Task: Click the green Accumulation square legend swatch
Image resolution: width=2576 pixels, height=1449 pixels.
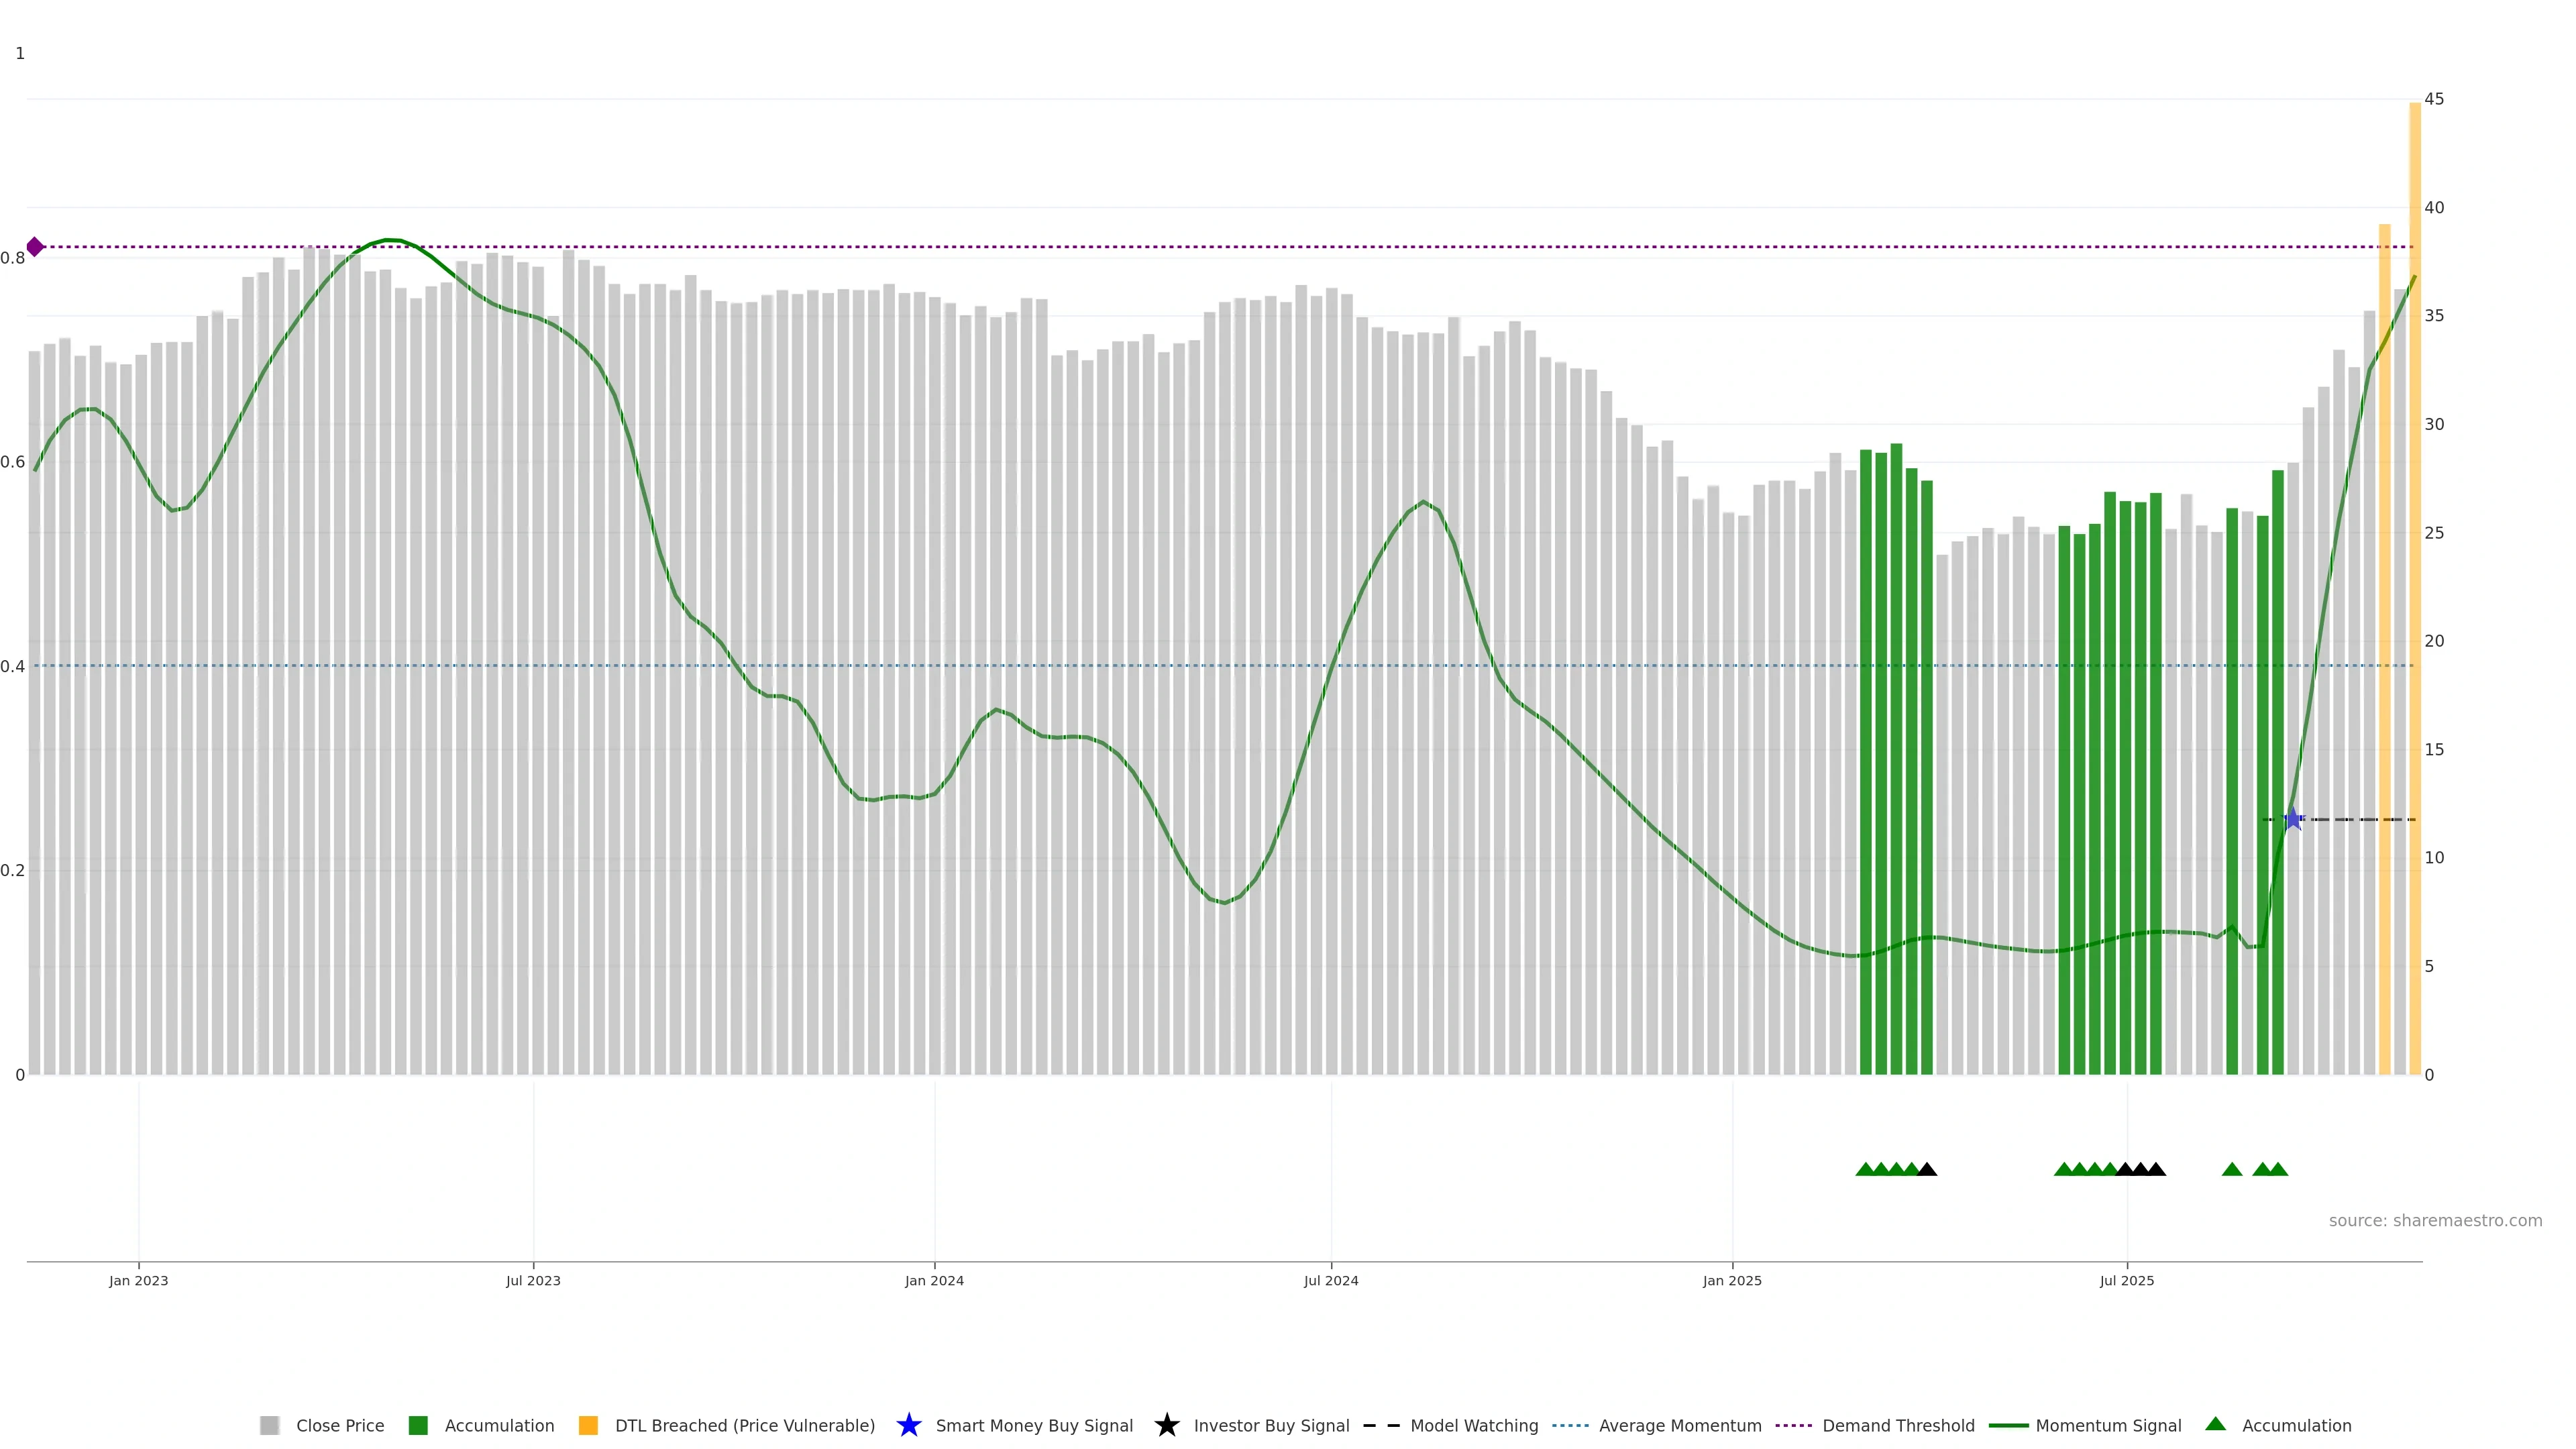Action: click(418, 1425)
